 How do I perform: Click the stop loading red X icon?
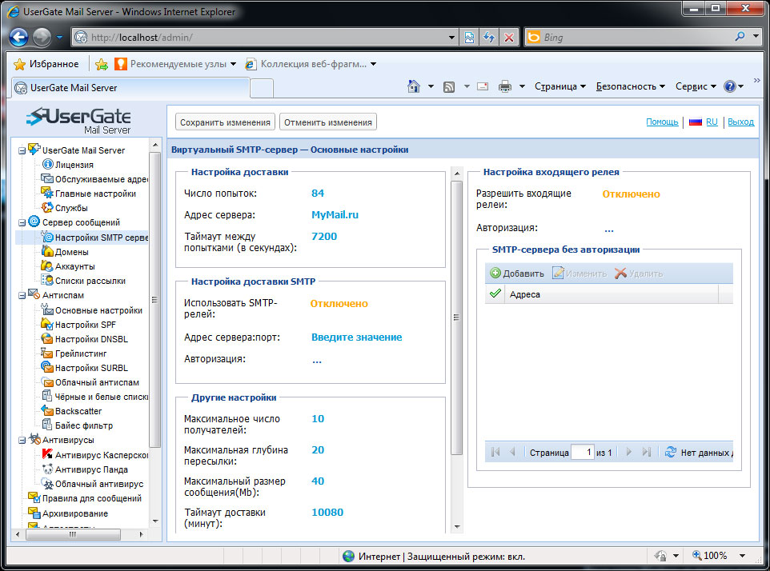click(508, 37)
